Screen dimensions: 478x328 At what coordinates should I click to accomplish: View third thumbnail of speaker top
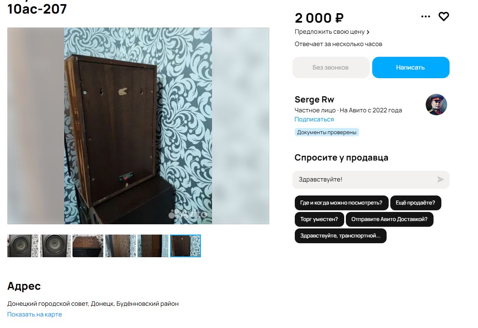coord(88,246)
